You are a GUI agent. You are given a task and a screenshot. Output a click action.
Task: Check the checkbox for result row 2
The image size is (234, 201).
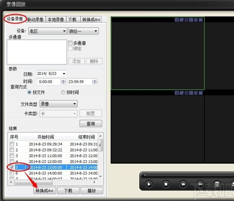click(x=12, y=150)
